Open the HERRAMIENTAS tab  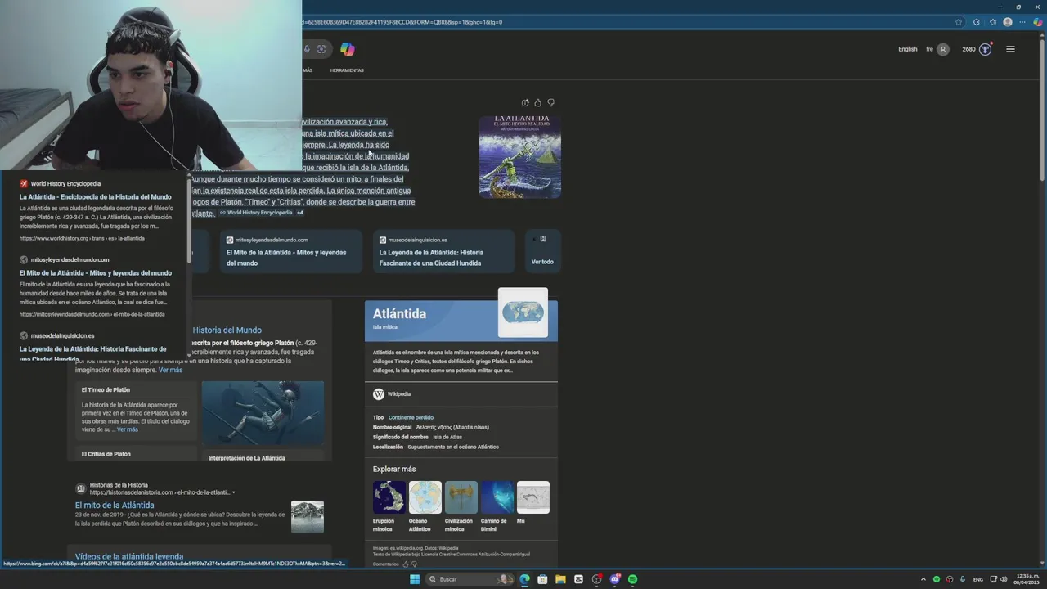click(x=347, y=70)
